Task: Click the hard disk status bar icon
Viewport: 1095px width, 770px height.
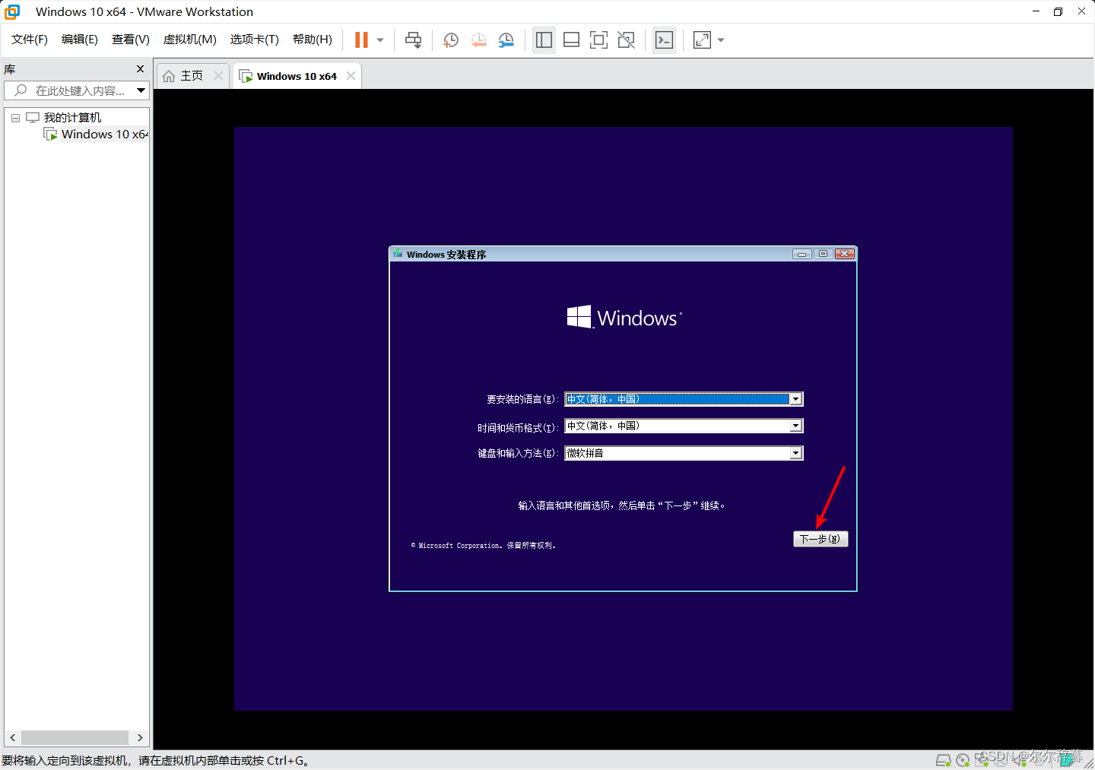Action: pyautogui.click(x=944, y=760)
